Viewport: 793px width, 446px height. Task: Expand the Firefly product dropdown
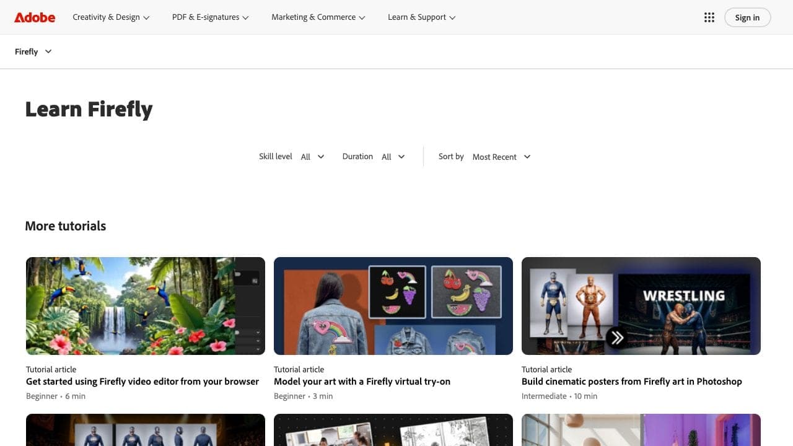(x=33, y=51)
